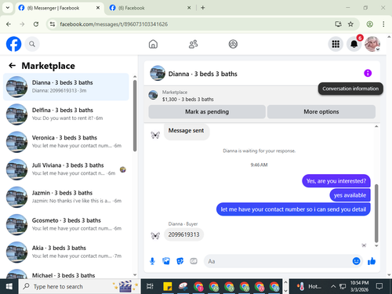Image resolution: width=392 pixels, height=294 pixels.
Task: Open the Windows notification center icon
Action: pyautogui.click(x=379, y=286)
